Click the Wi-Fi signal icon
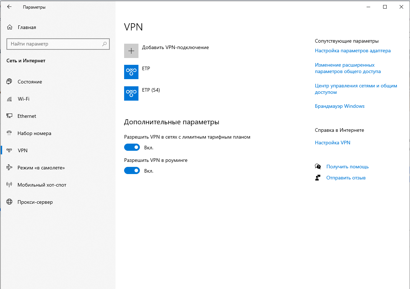410x289 pixels. (9, 99)
